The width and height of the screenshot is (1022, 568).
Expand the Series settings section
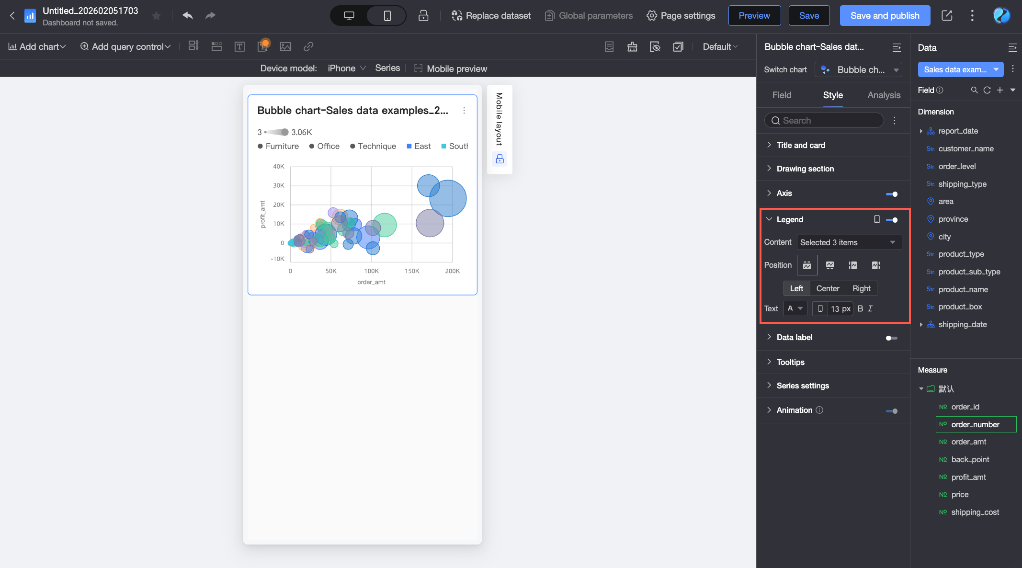click(x=803, y=386)
